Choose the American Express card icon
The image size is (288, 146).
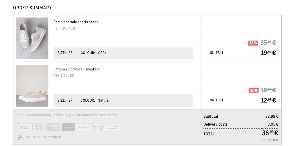tap(54, 127)
